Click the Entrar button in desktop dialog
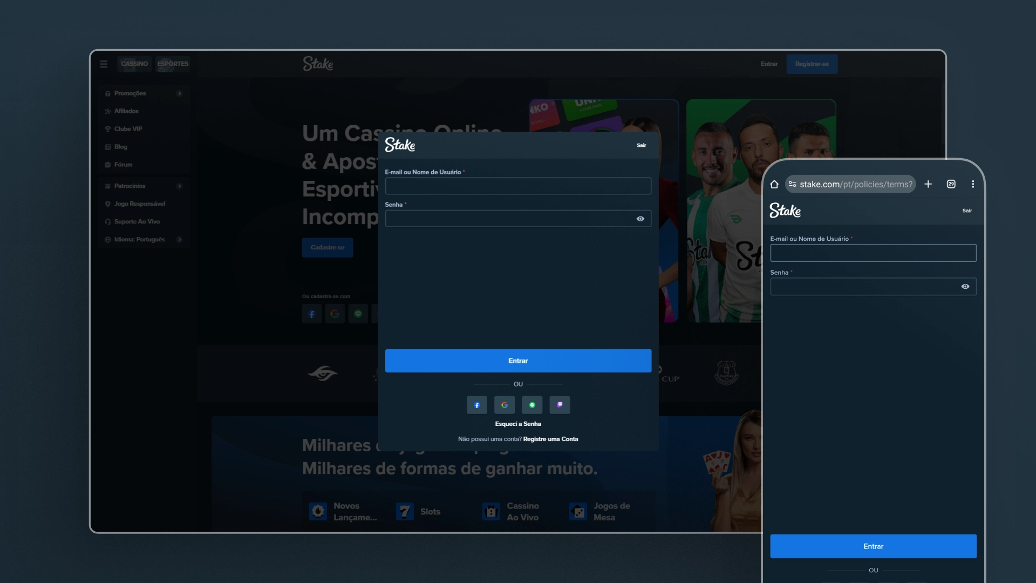This screenshot has width=1036, height=583. (x=518, y=361)
